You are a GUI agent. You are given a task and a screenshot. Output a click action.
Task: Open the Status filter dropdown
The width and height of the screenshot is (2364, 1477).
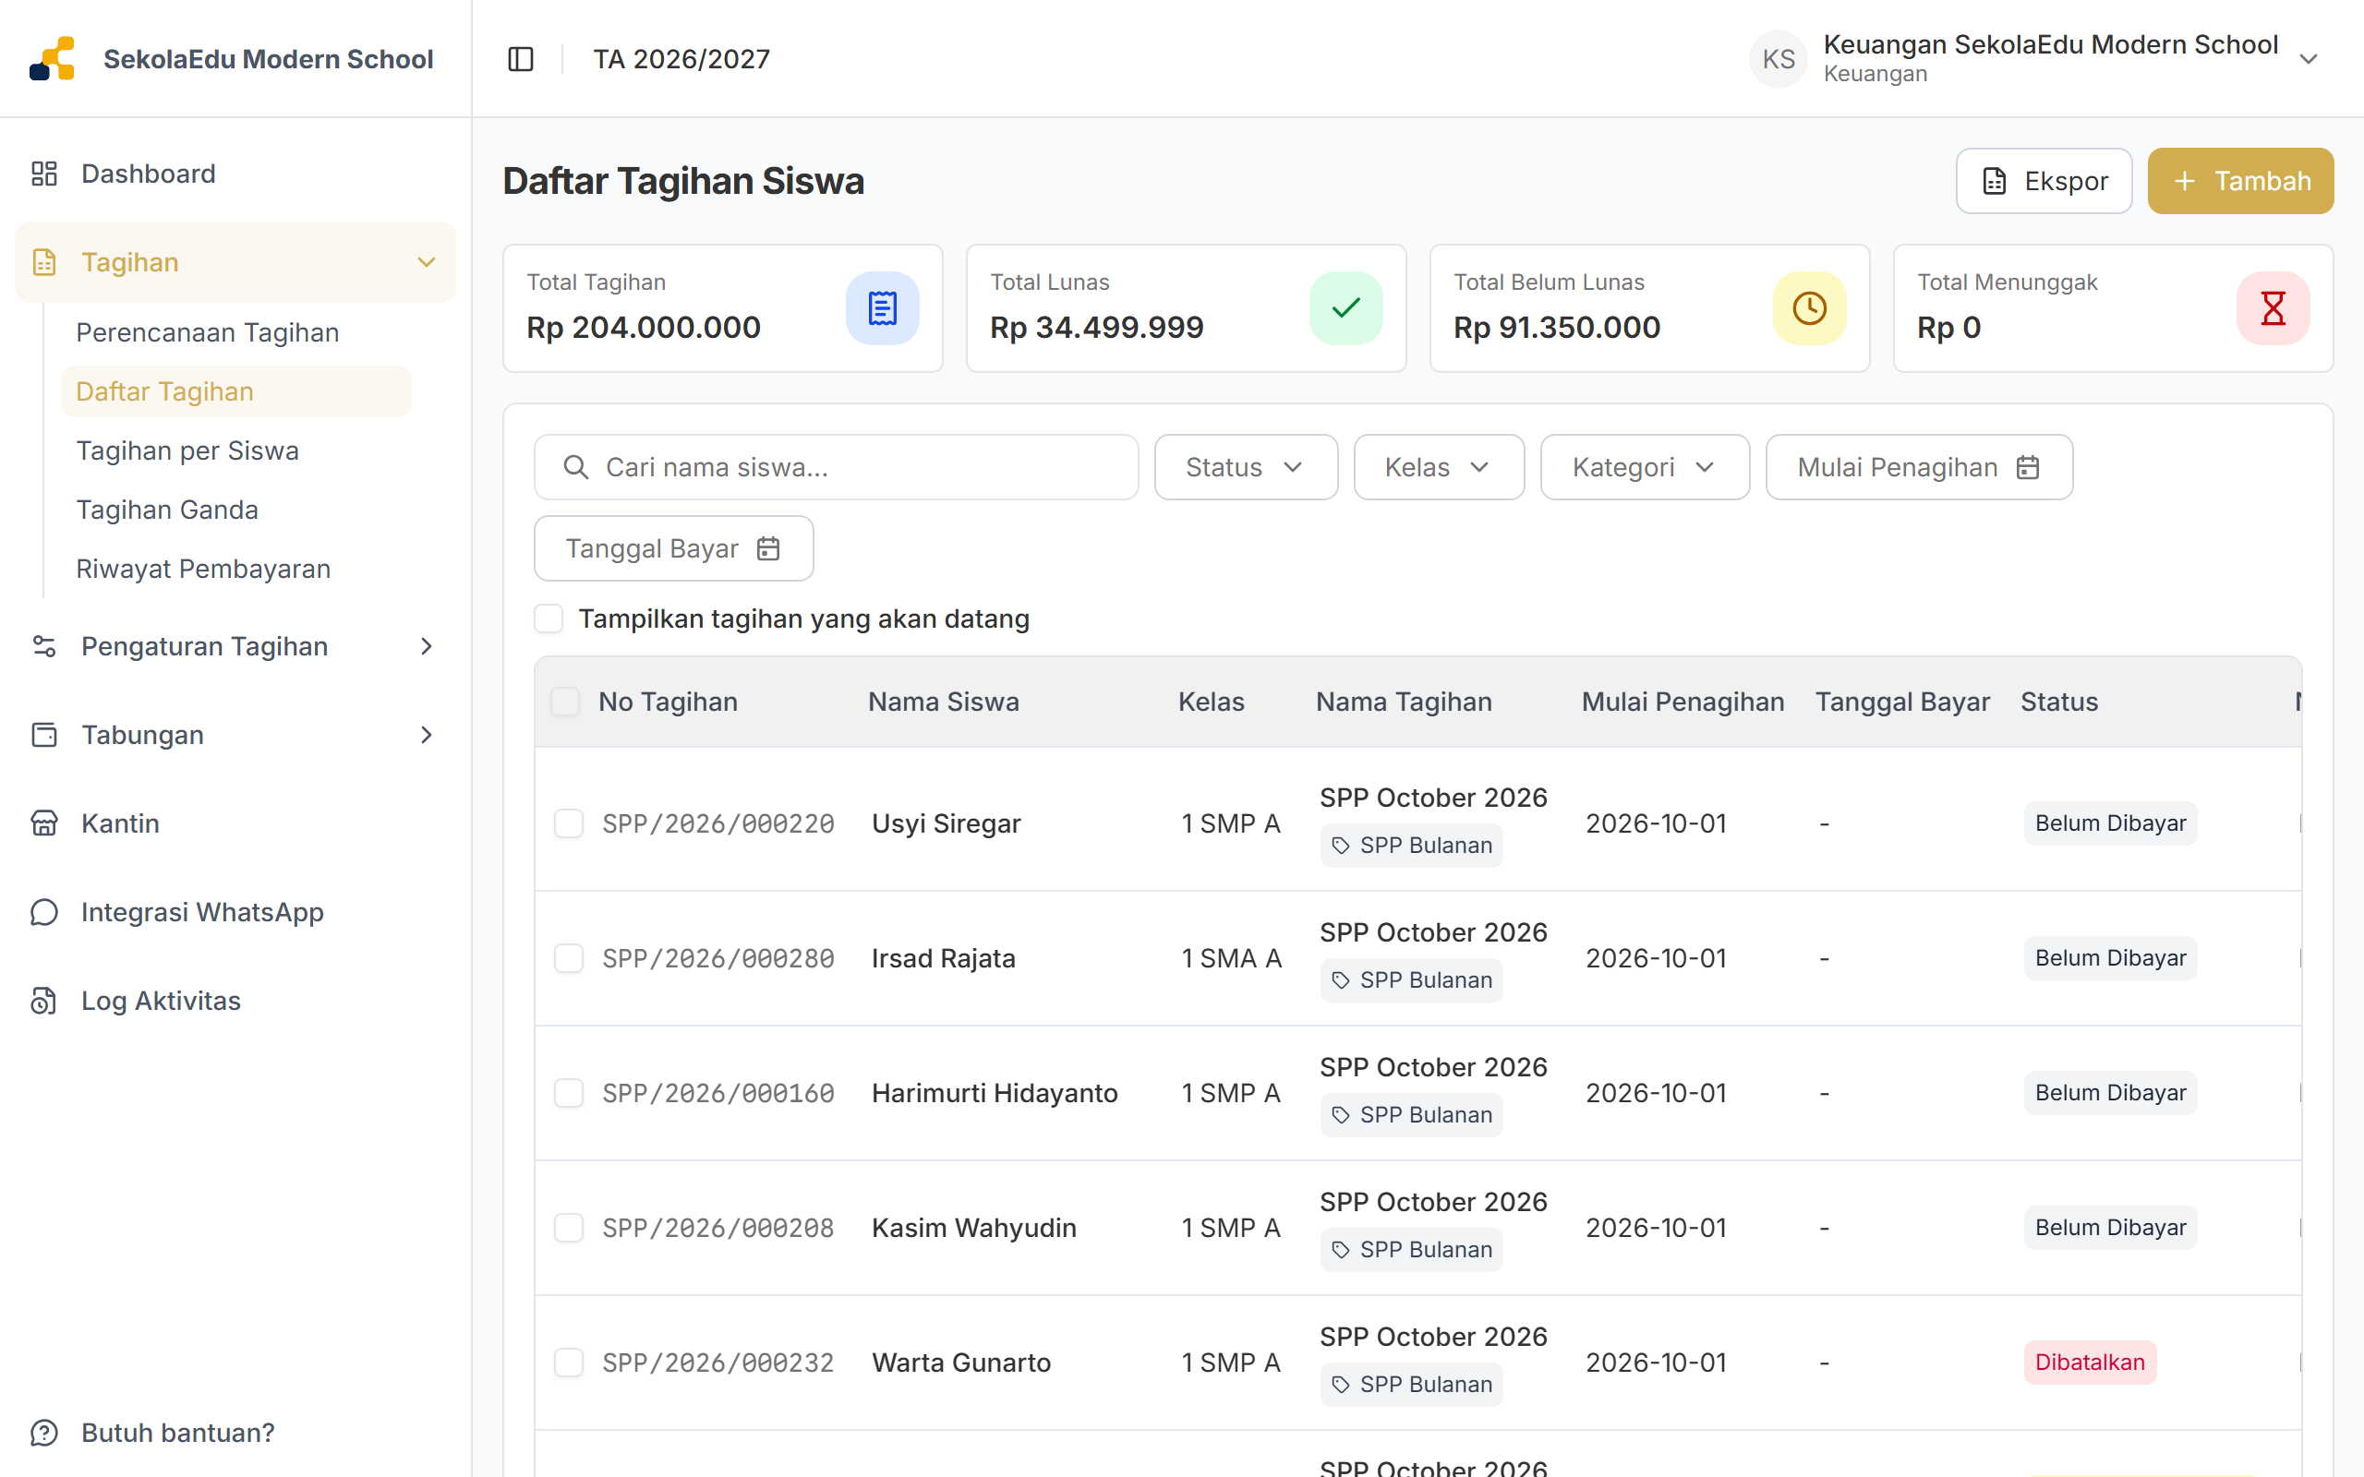tap(1246, 467)
